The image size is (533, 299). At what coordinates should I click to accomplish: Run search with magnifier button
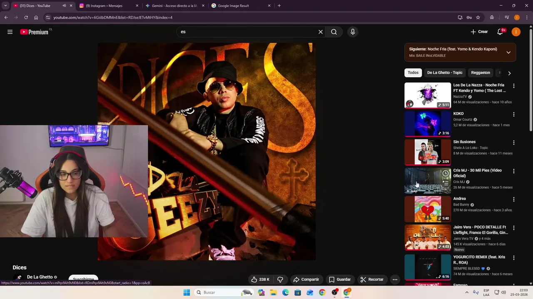[334, 32]
